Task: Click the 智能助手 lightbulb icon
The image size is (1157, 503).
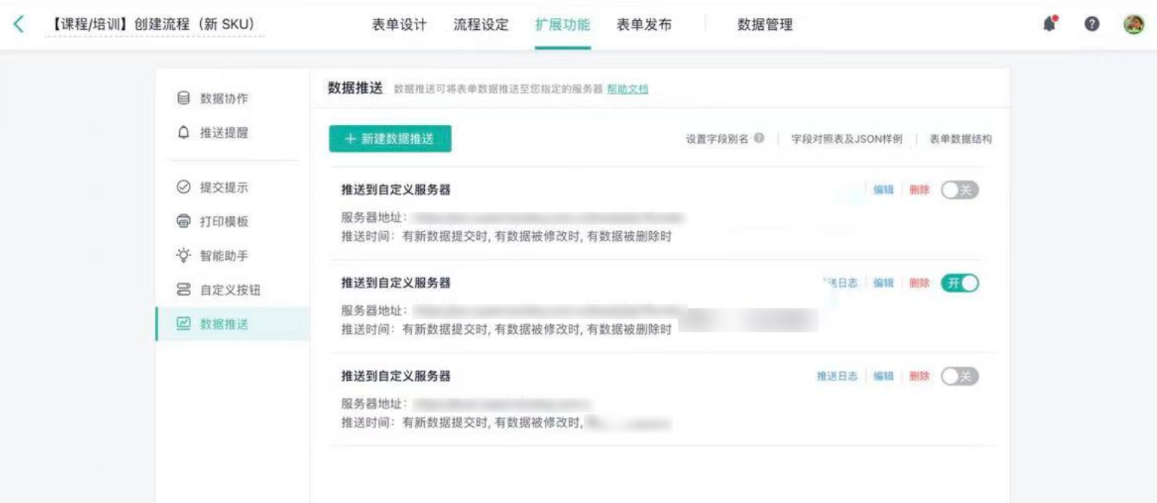Action: point(182,256)
